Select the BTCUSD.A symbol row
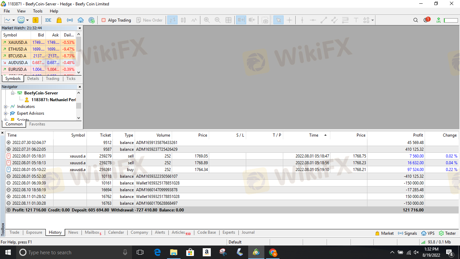The image size is (460, 259). pos(39,56)
